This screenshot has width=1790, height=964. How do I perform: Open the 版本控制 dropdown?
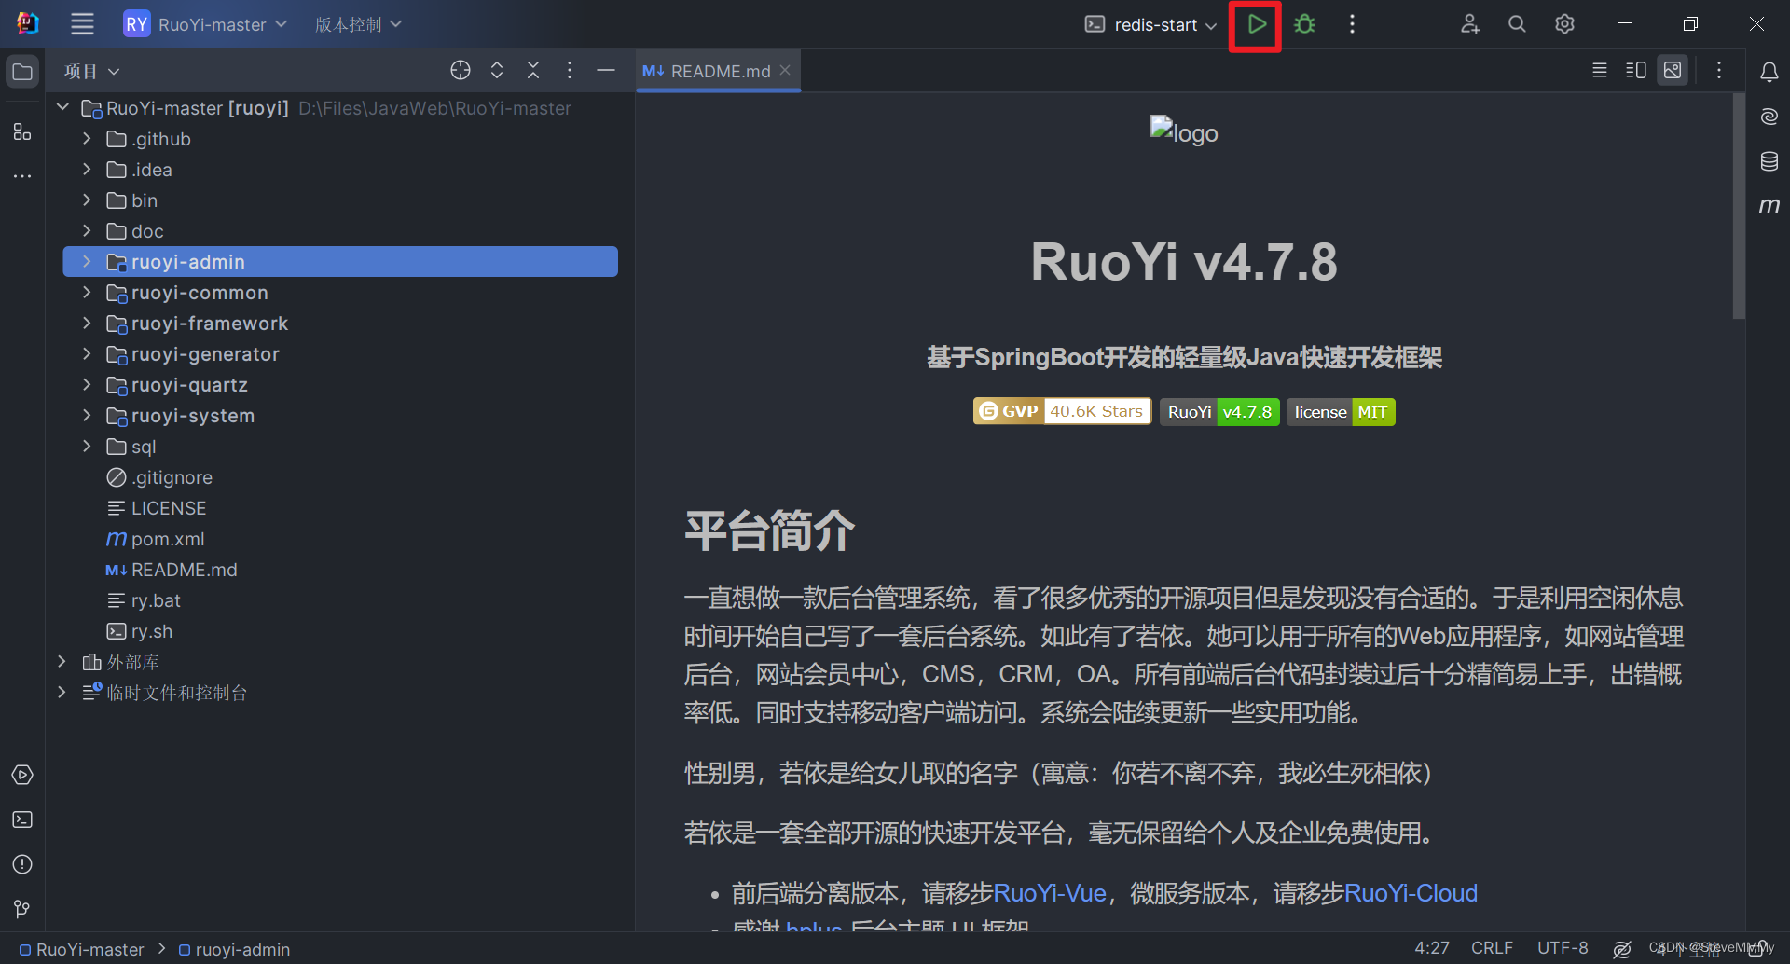[358, 24]
